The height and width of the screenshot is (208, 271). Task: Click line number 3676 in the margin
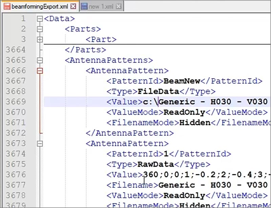[x=16, y=175]
